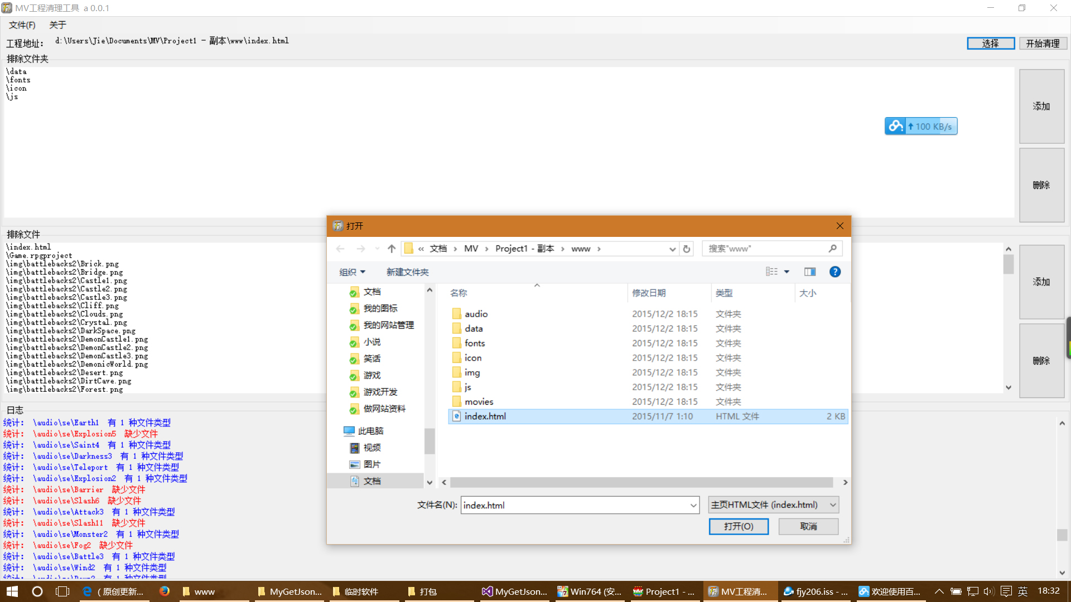Show hidden tray icons chevron

click(939, 591)
